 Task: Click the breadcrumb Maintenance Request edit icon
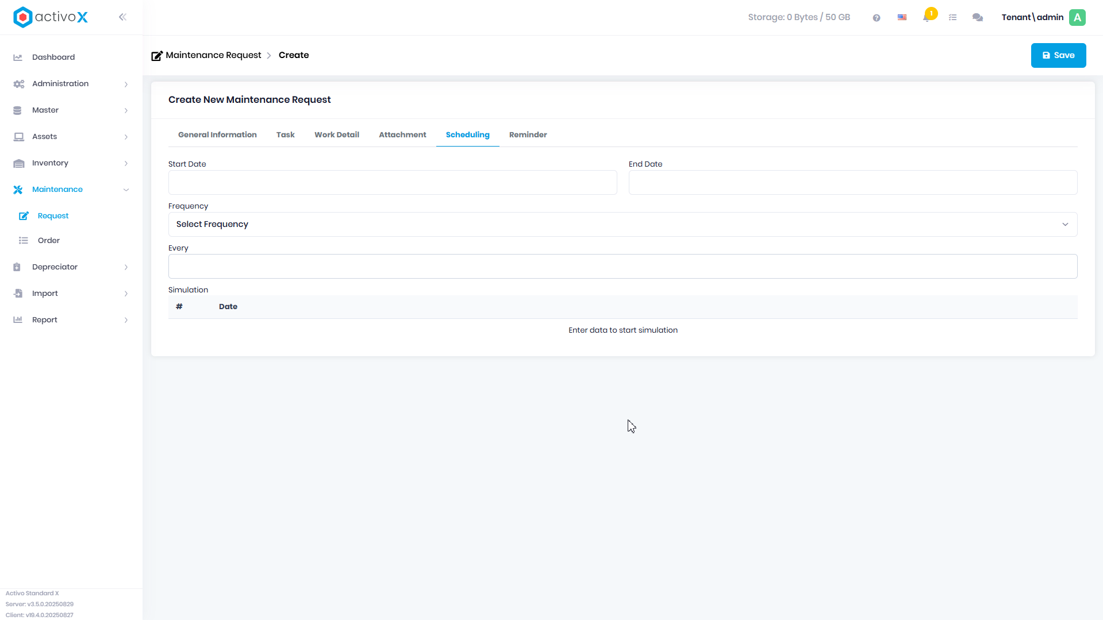click(156, 56)
